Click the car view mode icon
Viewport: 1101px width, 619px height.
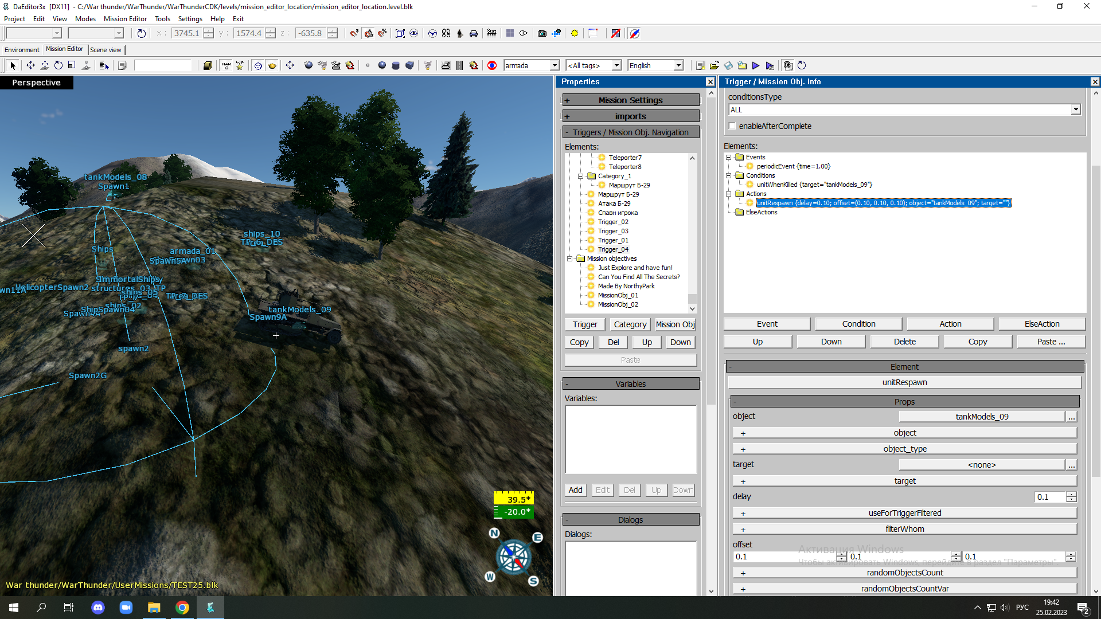click(474, 33)
